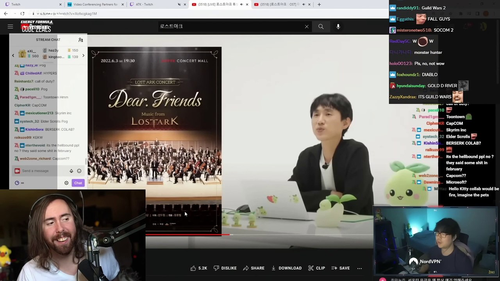500x281 pixels.
Task: Show previous leaderboard entries in chat
Action: coord(13,56)
